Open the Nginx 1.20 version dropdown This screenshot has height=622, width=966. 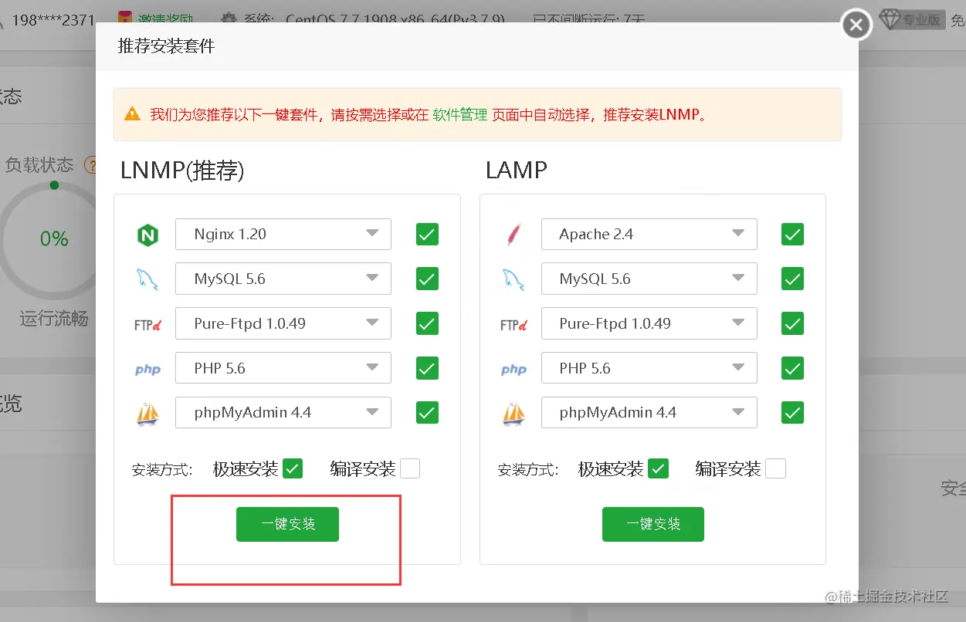(x=283, y=235)
